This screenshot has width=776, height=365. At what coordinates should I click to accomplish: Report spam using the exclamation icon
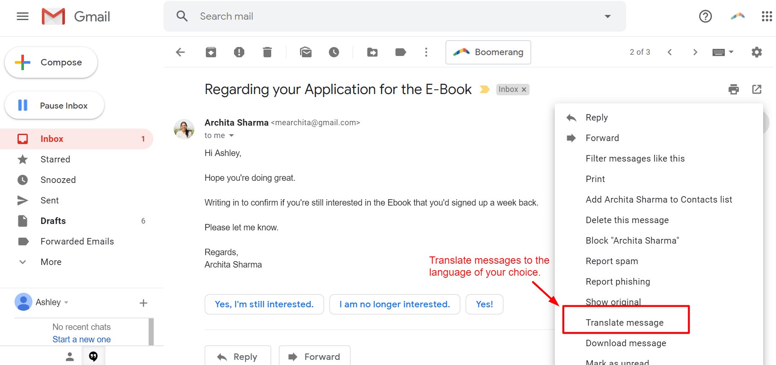coord(239,52)
